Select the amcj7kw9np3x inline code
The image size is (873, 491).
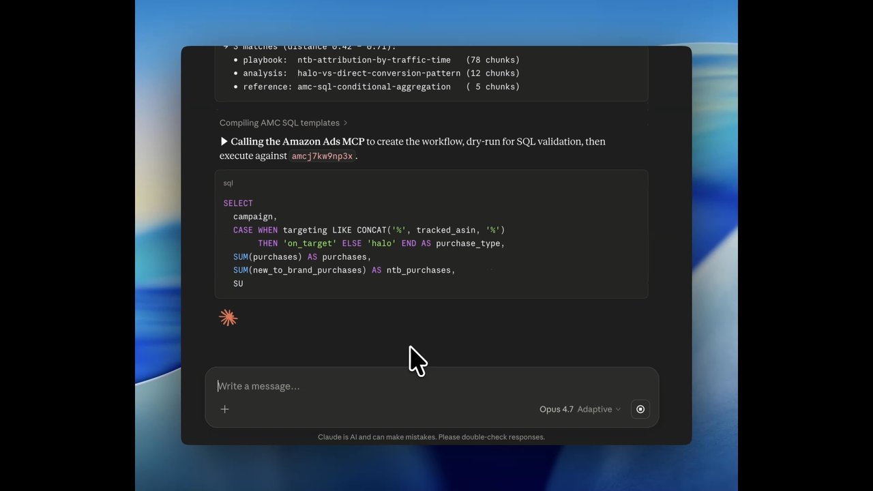(x=322, y=156)
